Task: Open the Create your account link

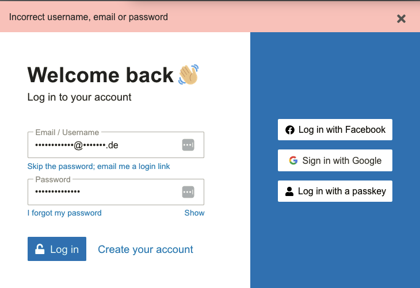Action: 146,249
